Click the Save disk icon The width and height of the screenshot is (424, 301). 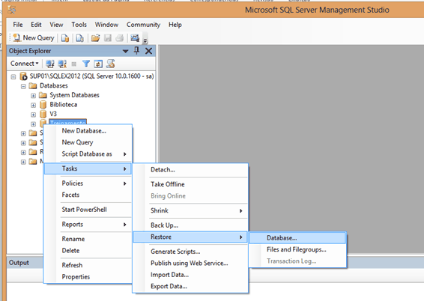108,38
